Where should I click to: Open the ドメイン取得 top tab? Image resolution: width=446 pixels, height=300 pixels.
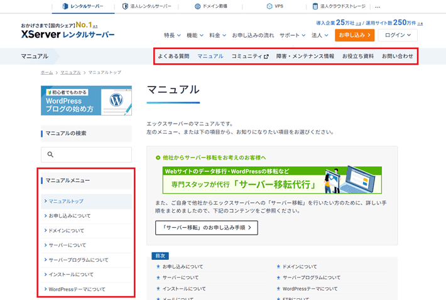[210, 6]
